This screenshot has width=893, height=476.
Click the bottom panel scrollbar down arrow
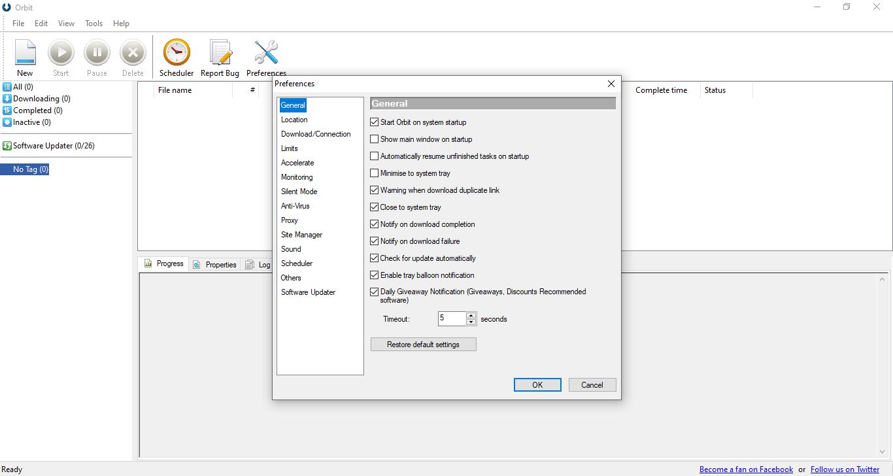coord(883,451)
